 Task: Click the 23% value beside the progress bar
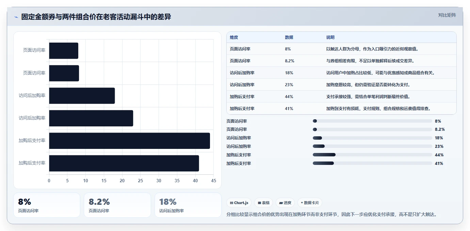439,147
